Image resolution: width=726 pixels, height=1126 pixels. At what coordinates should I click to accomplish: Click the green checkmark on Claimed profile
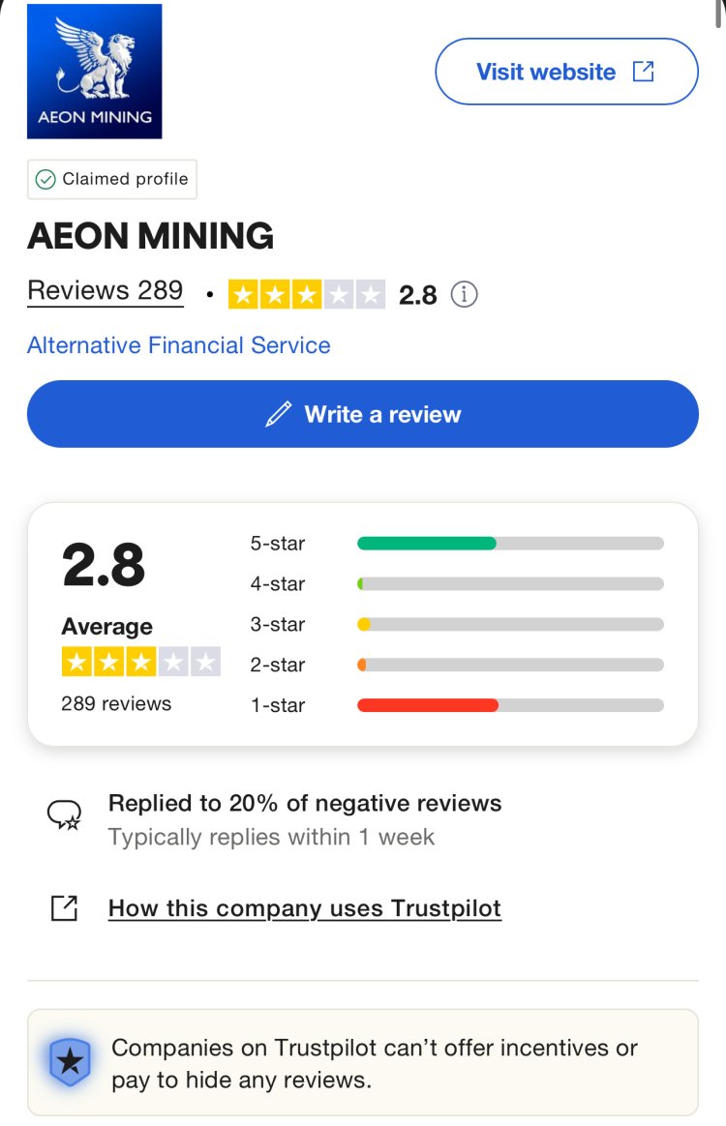[x=45, y=179]
